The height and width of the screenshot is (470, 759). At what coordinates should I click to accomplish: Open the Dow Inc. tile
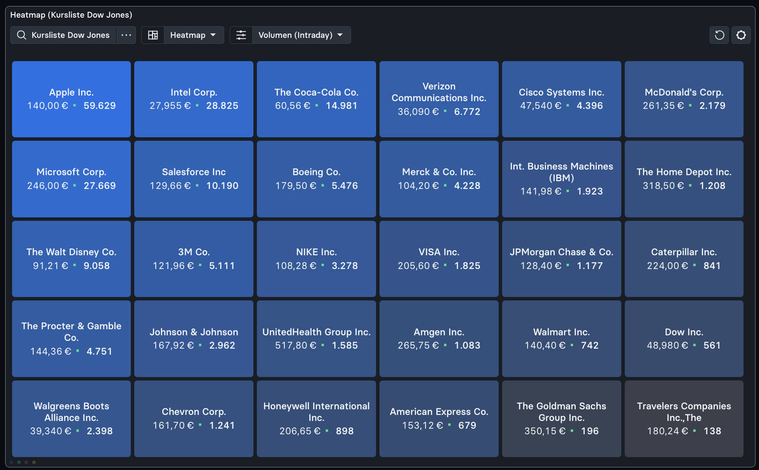[x=684, y=339]
